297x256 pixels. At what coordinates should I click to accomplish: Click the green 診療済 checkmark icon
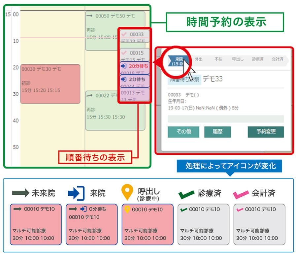[186, 194]
